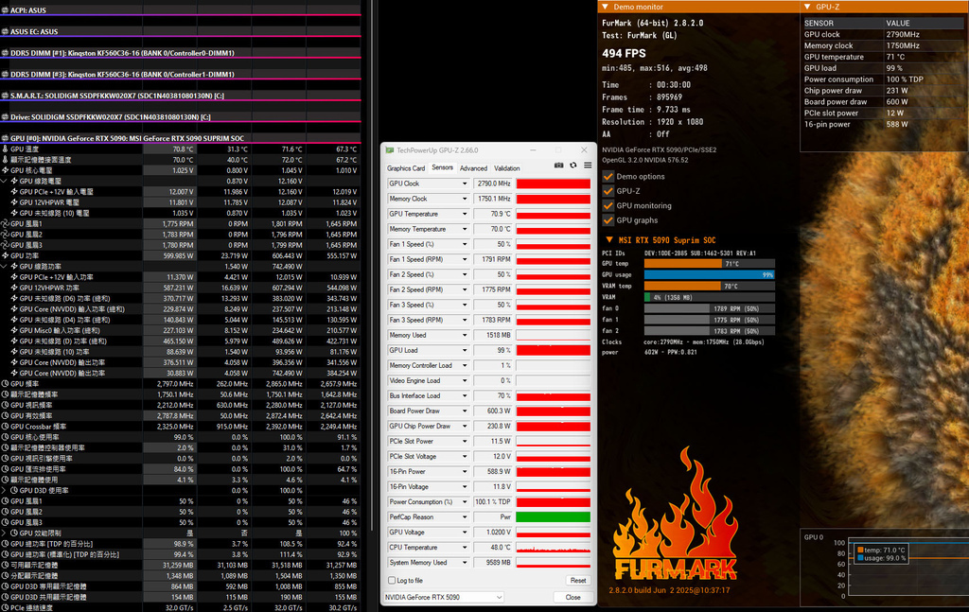
Task: Click the S.M.A.R.T.: SOLIDIGM group icon
Action: pyautogui.click(x=5, y=96)
